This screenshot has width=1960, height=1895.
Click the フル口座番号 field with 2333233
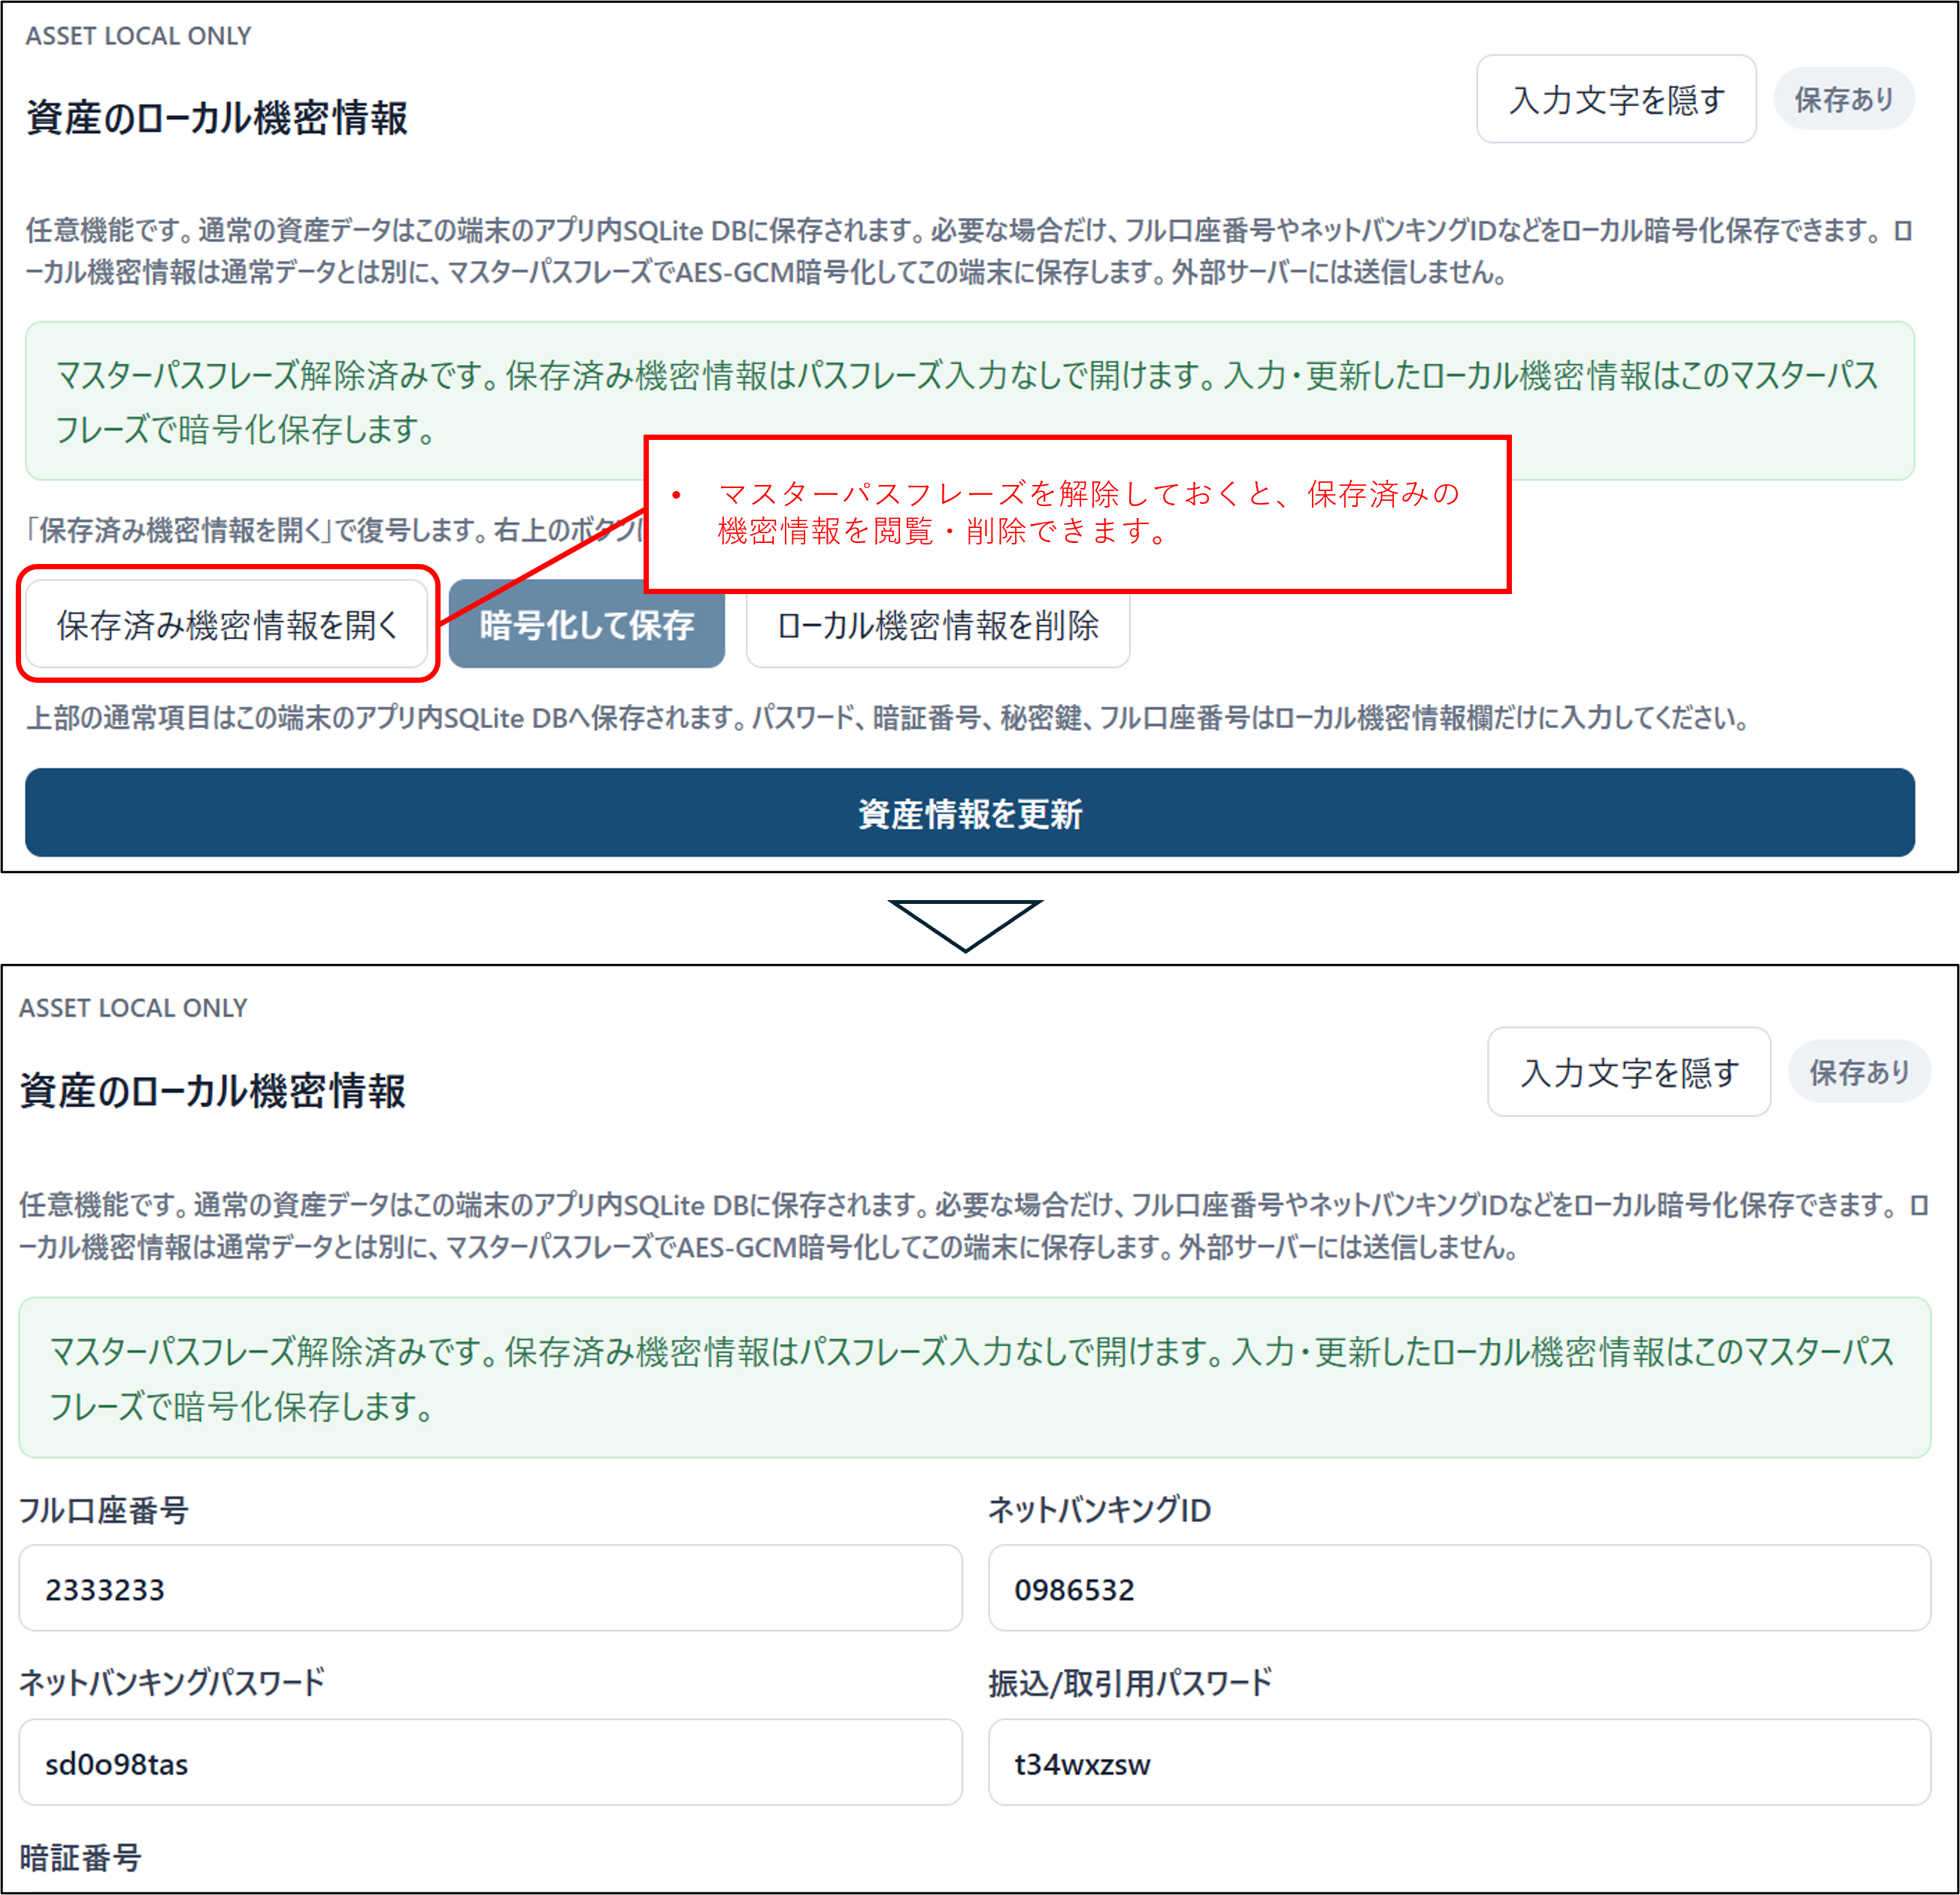(490, 1588)
